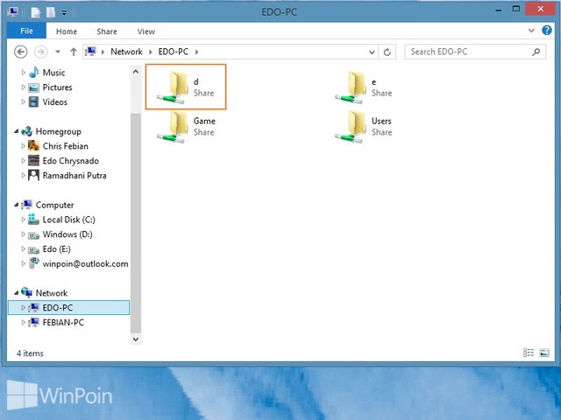Screen dimensions: 561x420
Task: Expand Chris Febian homegroup node
Action: pos(24,146)
